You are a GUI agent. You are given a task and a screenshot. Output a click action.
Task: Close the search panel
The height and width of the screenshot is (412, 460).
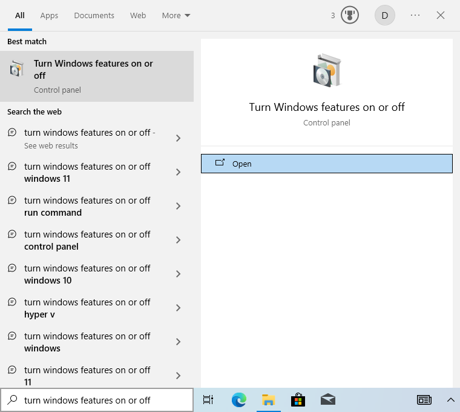coord(441,15)
